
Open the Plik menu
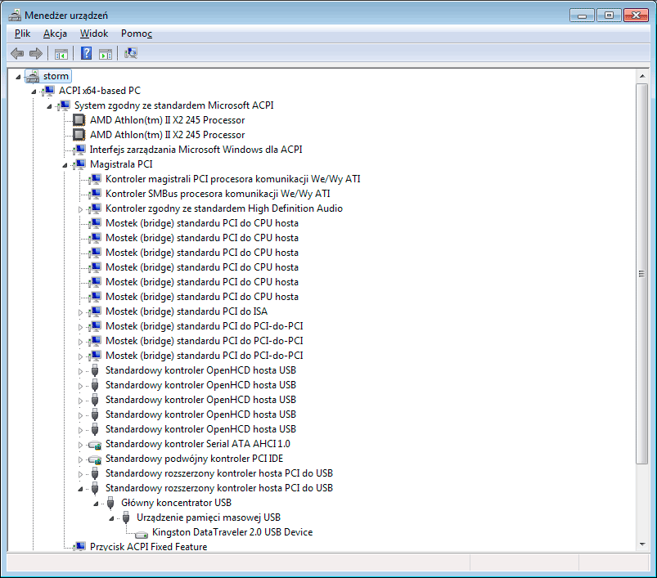23,34
